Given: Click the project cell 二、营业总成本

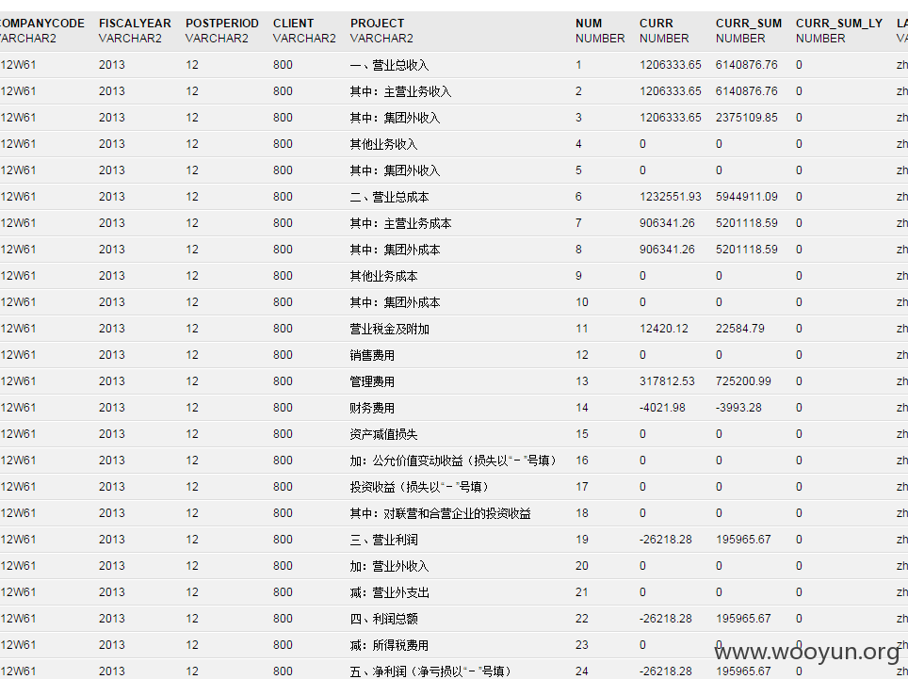Looking at the screenshot, I should tap(389, 197).
